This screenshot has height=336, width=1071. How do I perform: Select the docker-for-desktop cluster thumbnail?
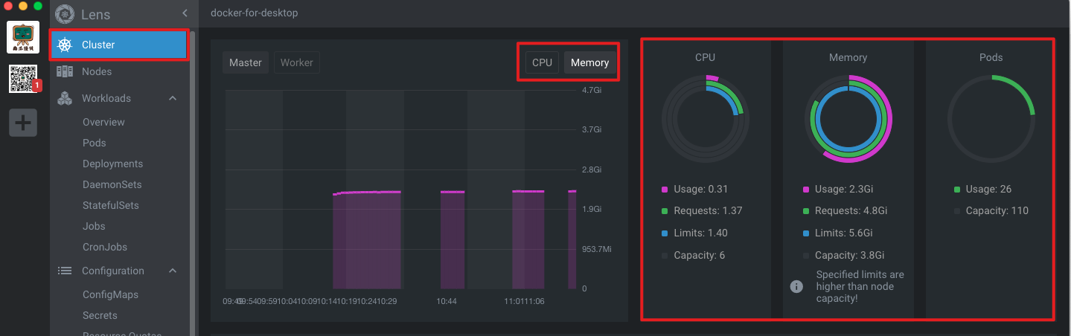23,37
